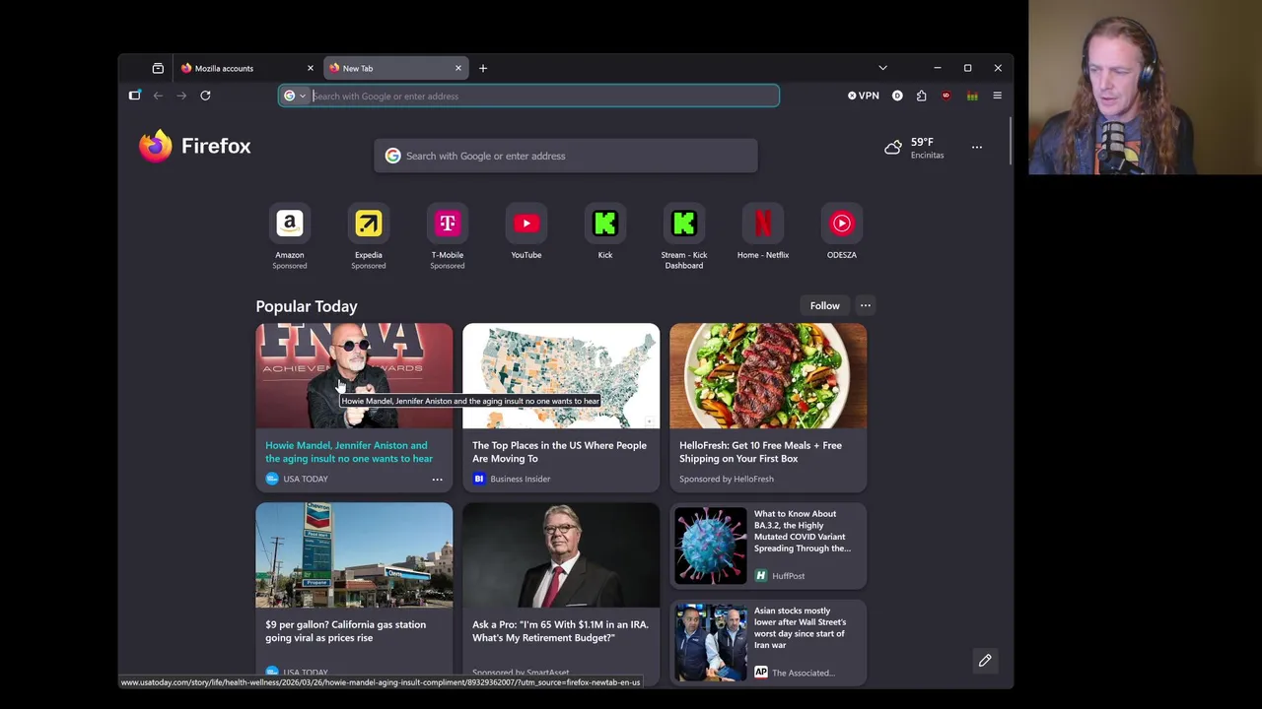This screenshot has width=1262, height=709.
Task: Reload the current page
Action: pyautogui.click(x=205, y=96)
